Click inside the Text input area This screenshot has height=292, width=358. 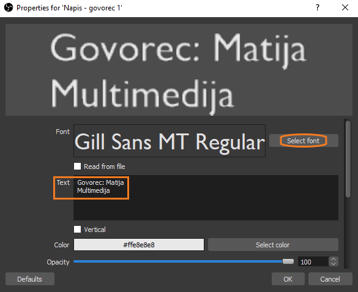pos(206,198)
